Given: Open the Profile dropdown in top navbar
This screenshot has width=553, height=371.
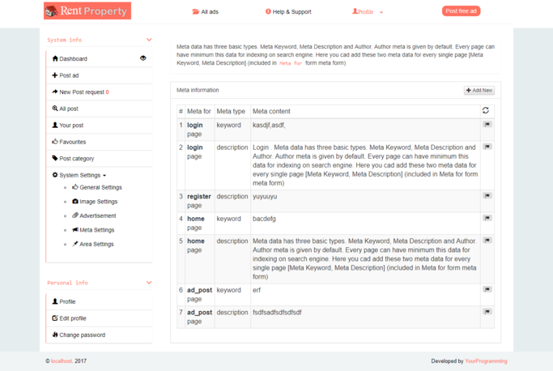Looking at the screenshot, I should [367, 12].
